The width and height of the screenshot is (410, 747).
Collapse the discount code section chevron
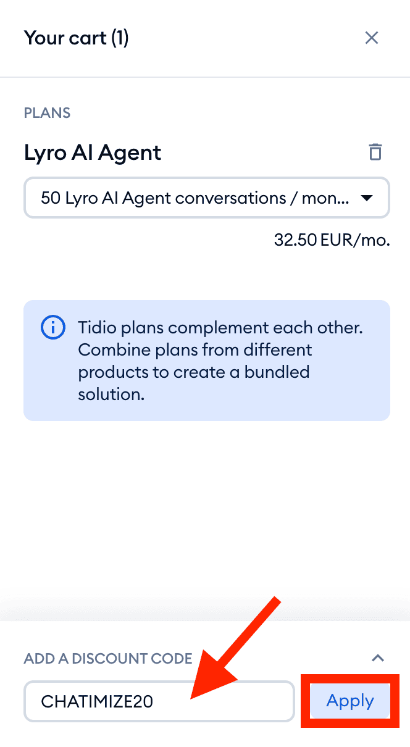click(377, 658)
